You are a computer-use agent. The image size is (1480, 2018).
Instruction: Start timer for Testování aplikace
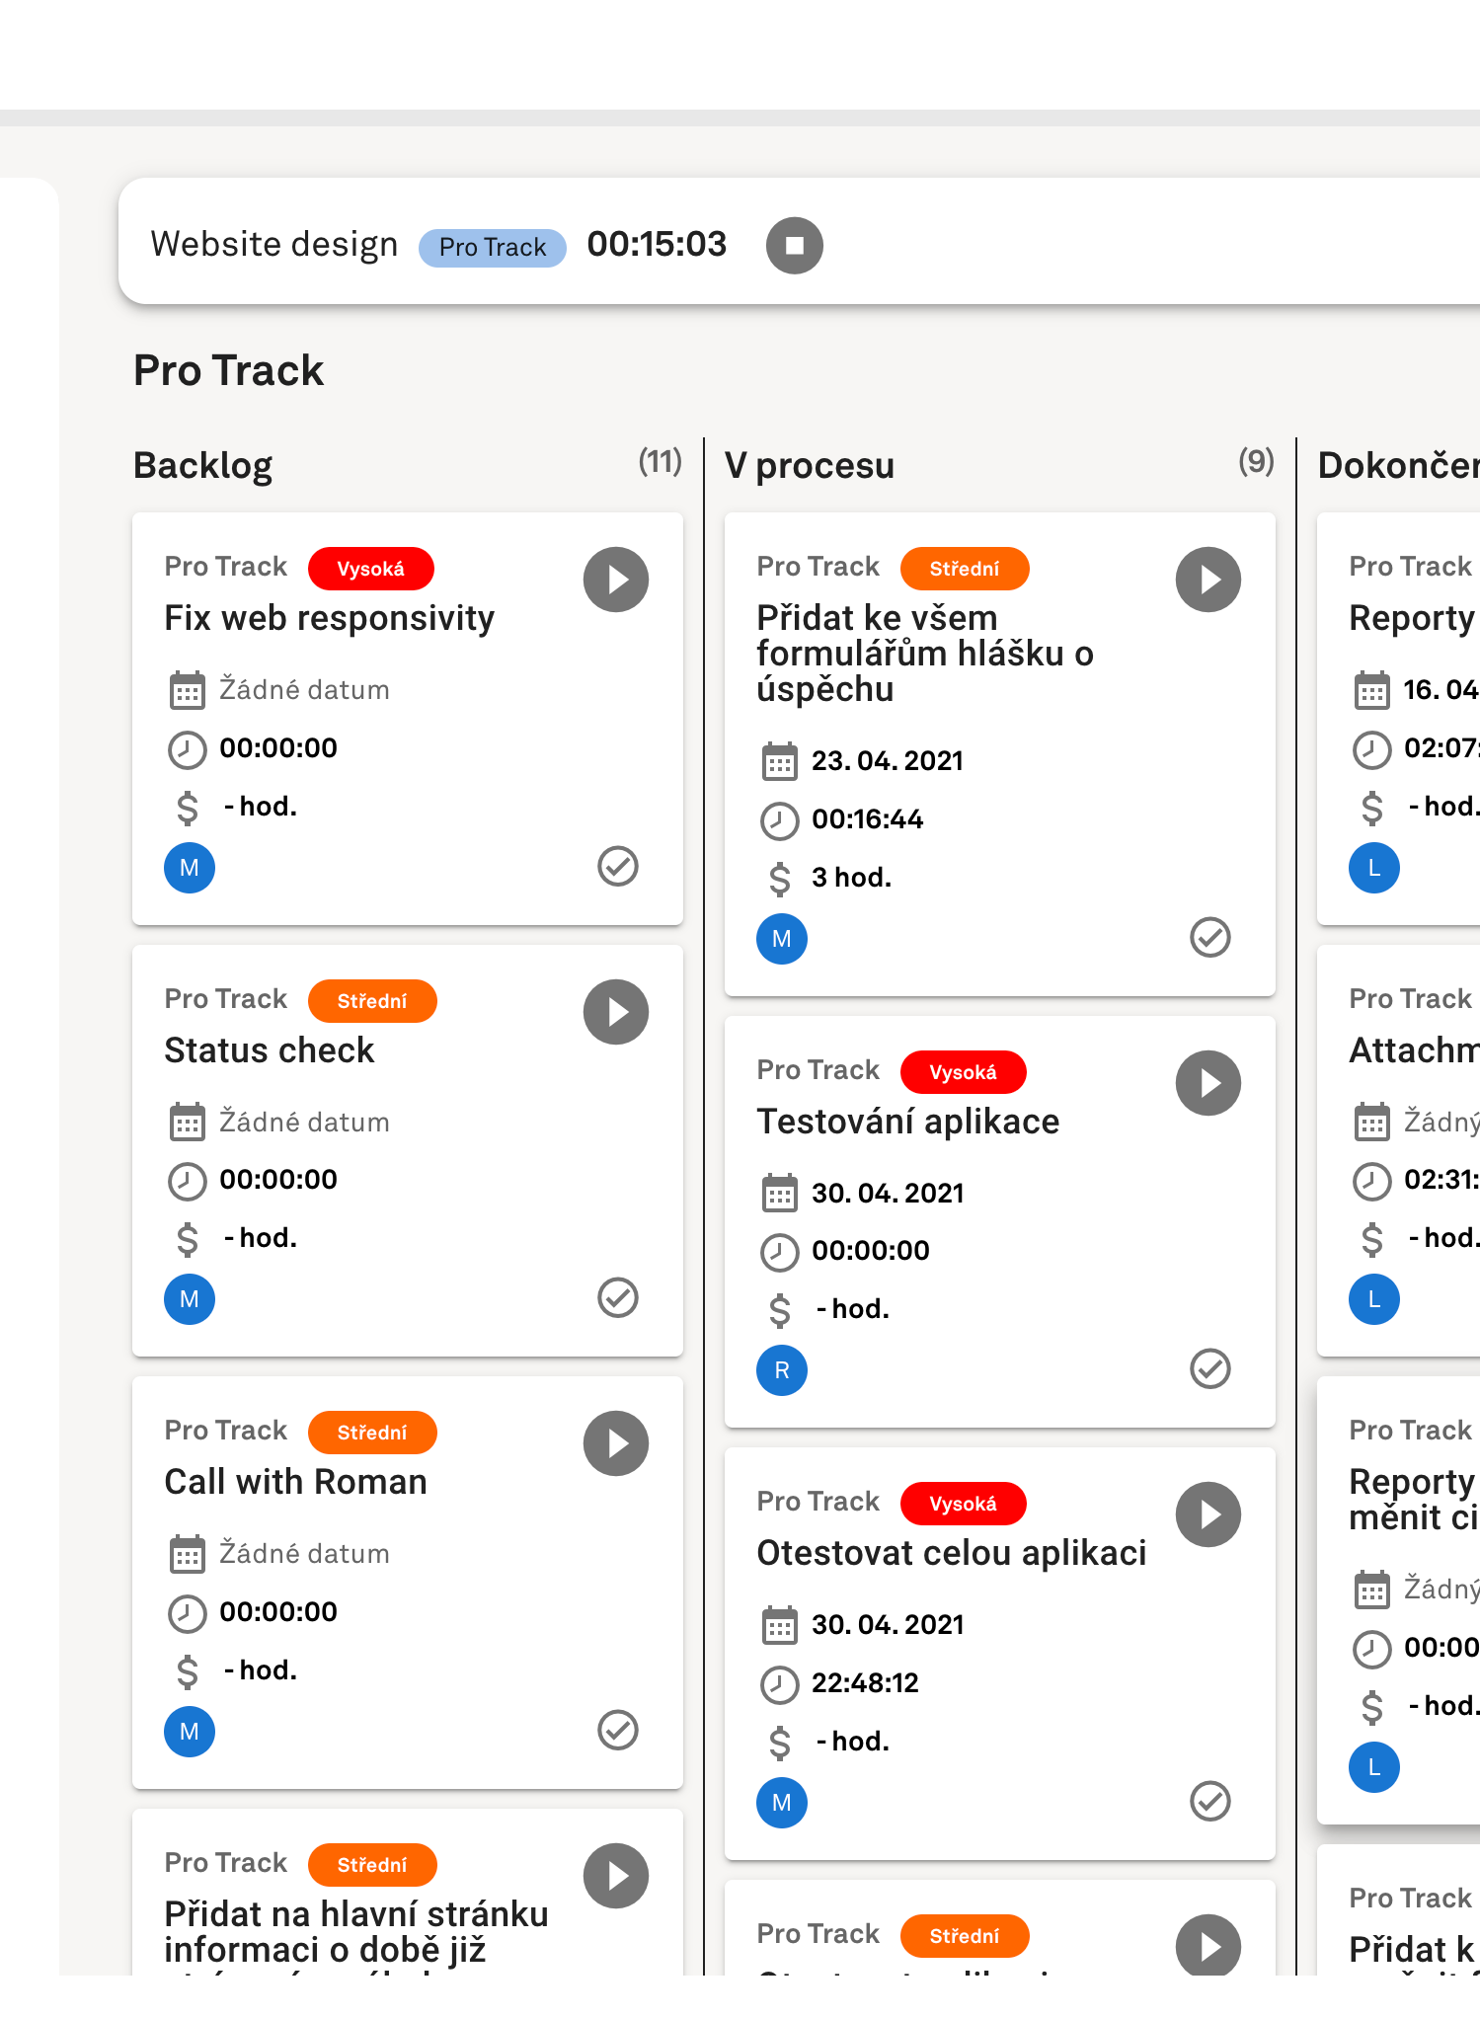click(x=1207, y=1083)
